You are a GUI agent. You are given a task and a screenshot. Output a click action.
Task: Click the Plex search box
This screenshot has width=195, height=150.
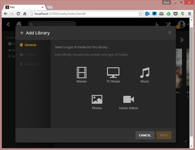click(x=52, y=24)
